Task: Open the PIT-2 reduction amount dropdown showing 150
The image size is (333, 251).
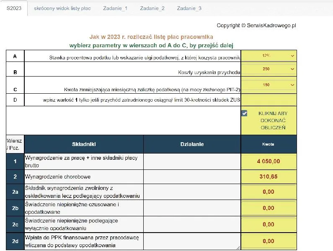Action: point(268,85)
